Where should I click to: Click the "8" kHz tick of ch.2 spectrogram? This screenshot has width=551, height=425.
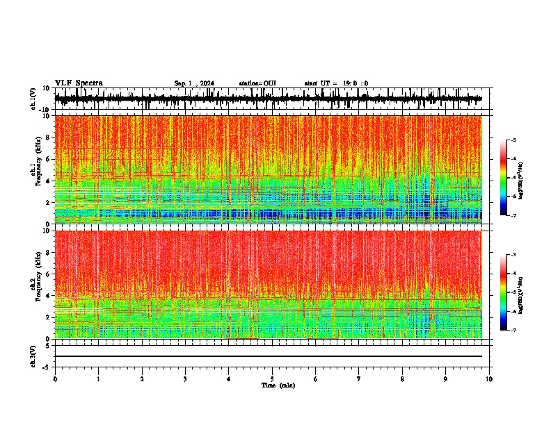coord(49,253)
